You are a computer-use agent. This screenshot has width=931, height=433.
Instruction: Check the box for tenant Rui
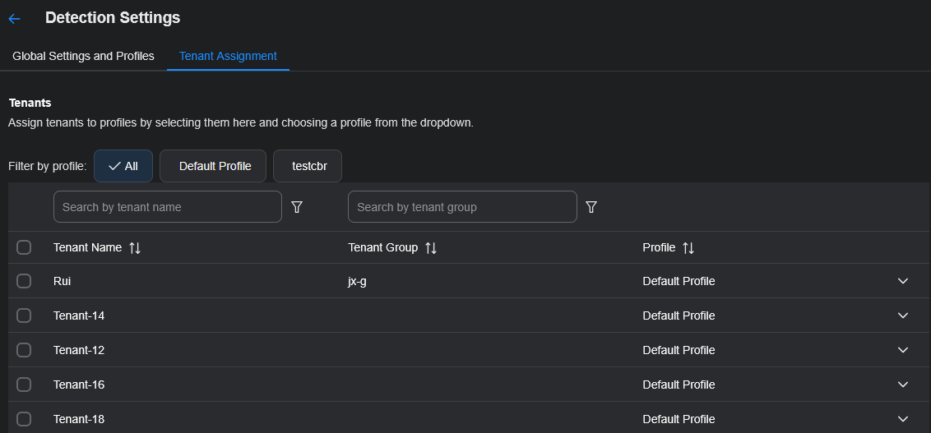24,281
